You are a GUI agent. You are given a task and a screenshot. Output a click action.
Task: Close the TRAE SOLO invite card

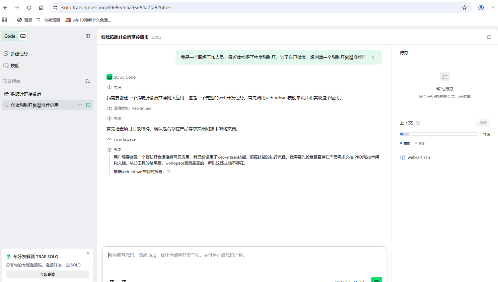(x=88, y=253)
